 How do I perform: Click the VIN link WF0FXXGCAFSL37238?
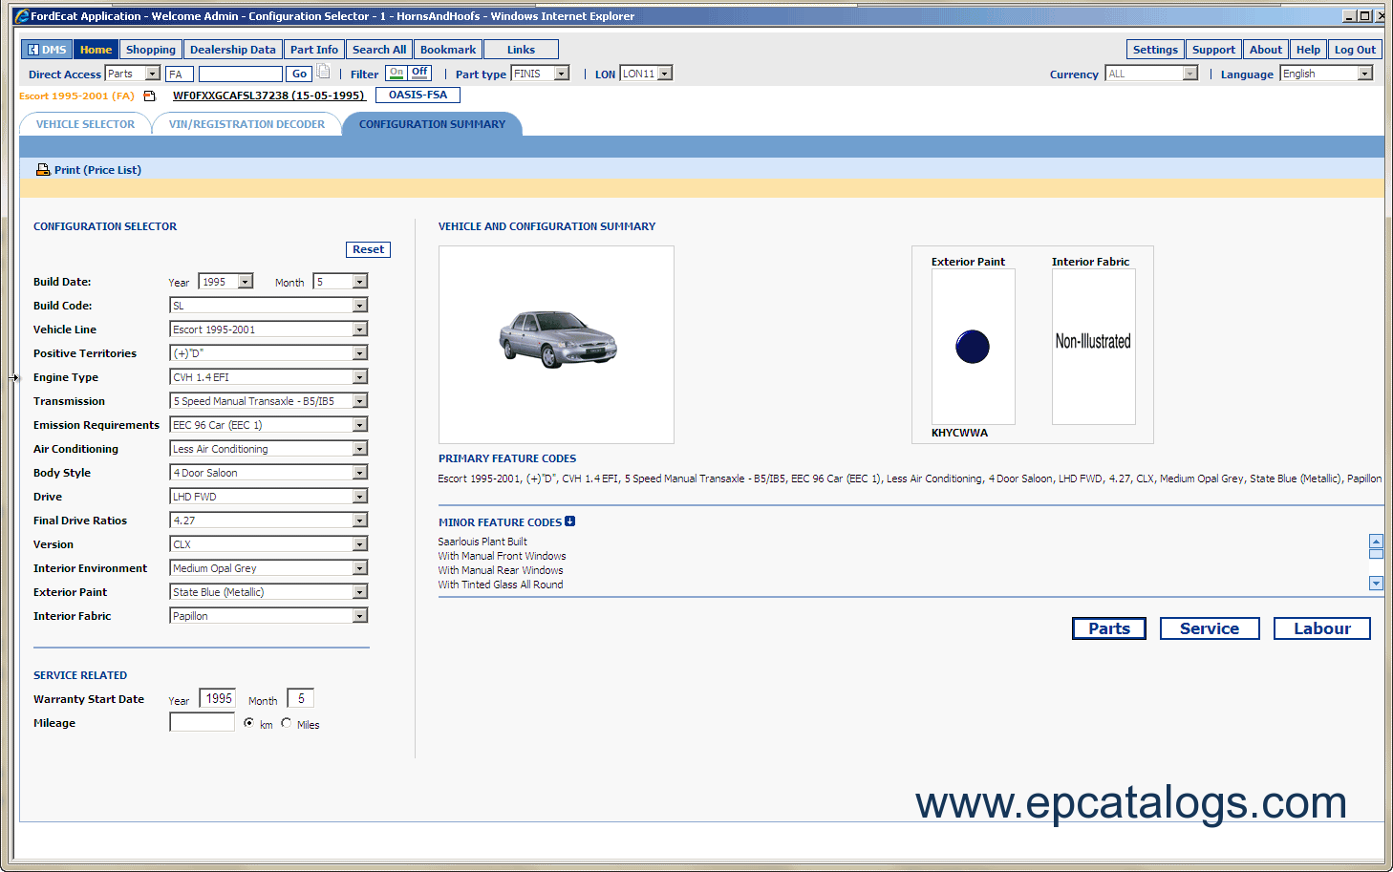click(x=268, y=96)
